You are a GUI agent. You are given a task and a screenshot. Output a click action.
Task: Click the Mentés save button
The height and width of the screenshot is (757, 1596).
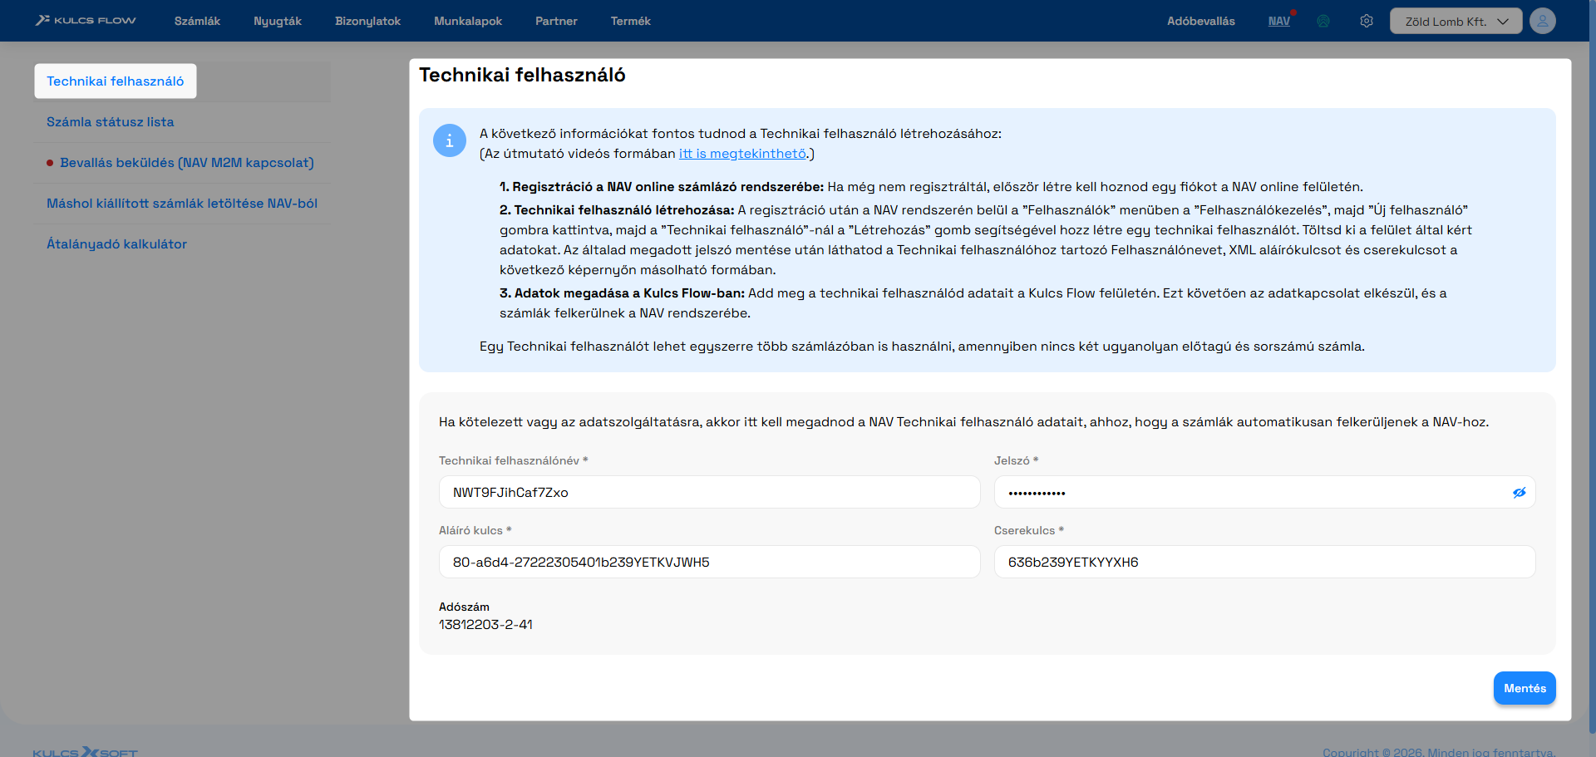(x=1525, y=688)
